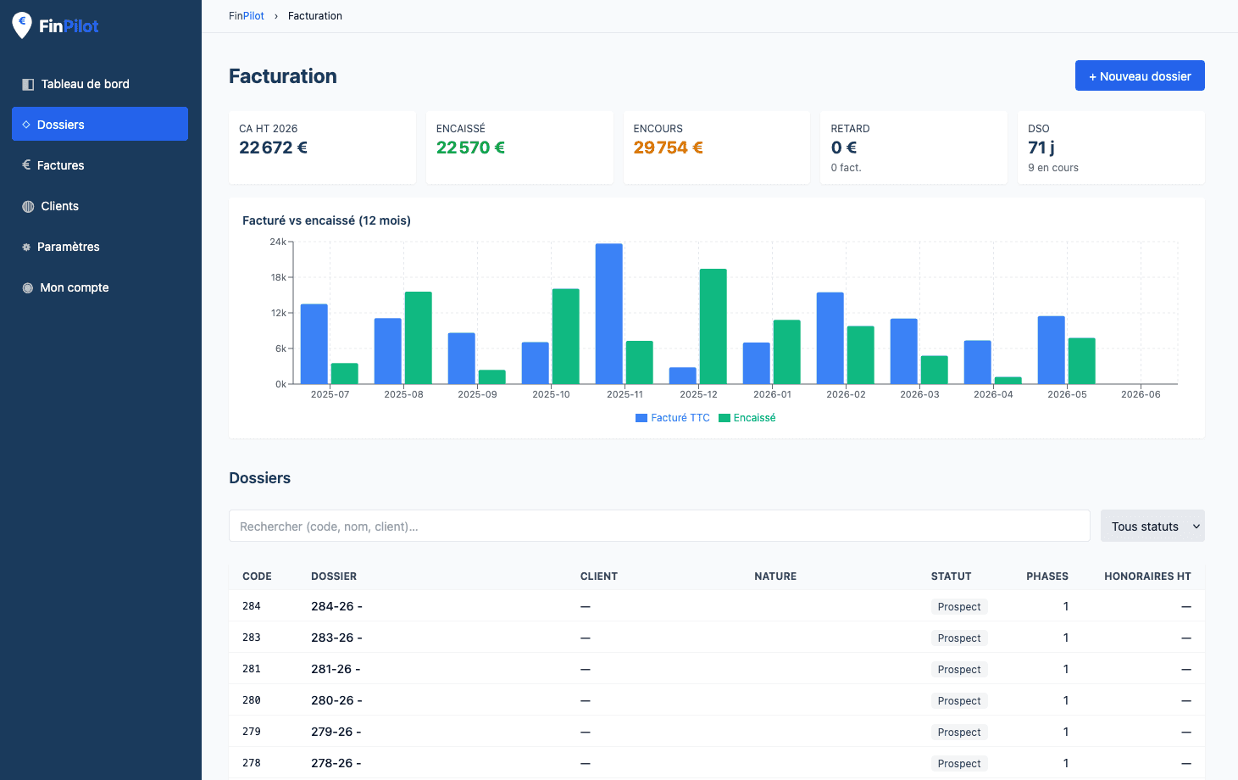Viewport: 1238px width, 780px height.
Task: Click the CA HT 2026 card
Action: 322,148
